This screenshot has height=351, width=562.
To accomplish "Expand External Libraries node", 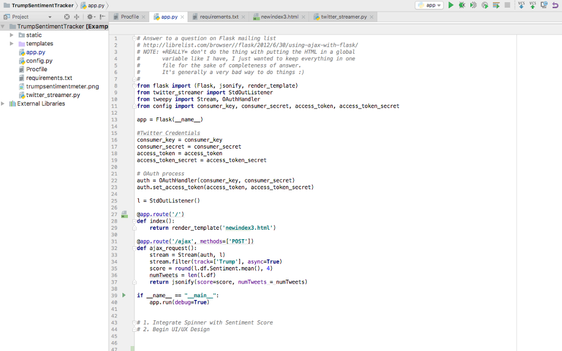I will tap(3, 104).
